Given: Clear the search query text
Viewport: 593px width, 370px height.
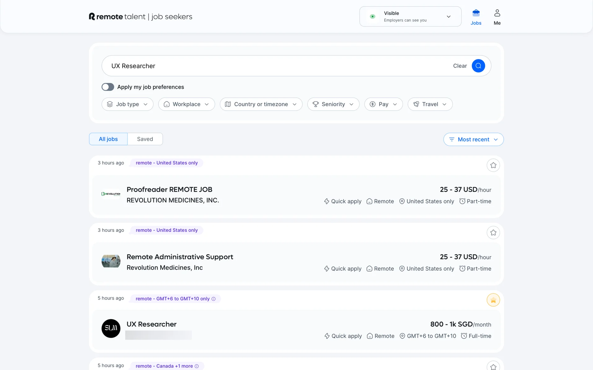Looking at the screenshot, I should click(460, 66).
